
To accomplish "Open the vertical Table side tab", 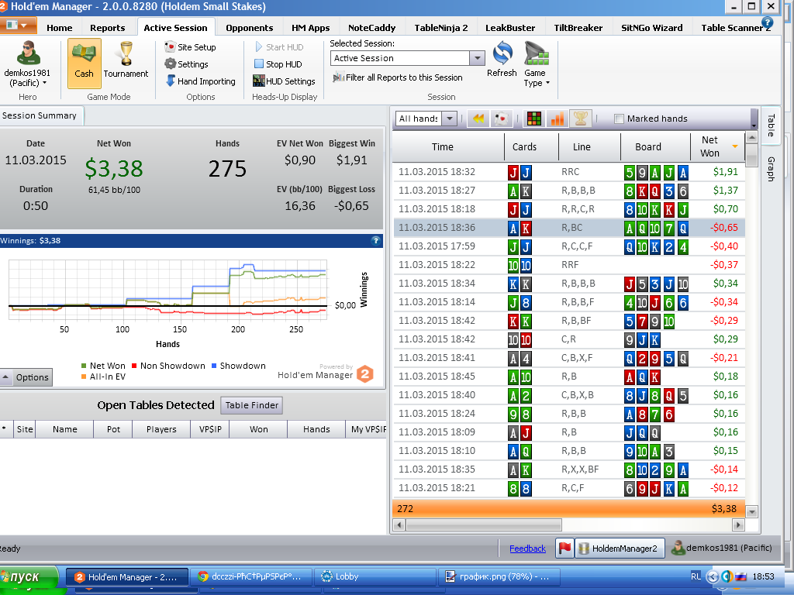I will pyautogui.click(x=772, y=126).
